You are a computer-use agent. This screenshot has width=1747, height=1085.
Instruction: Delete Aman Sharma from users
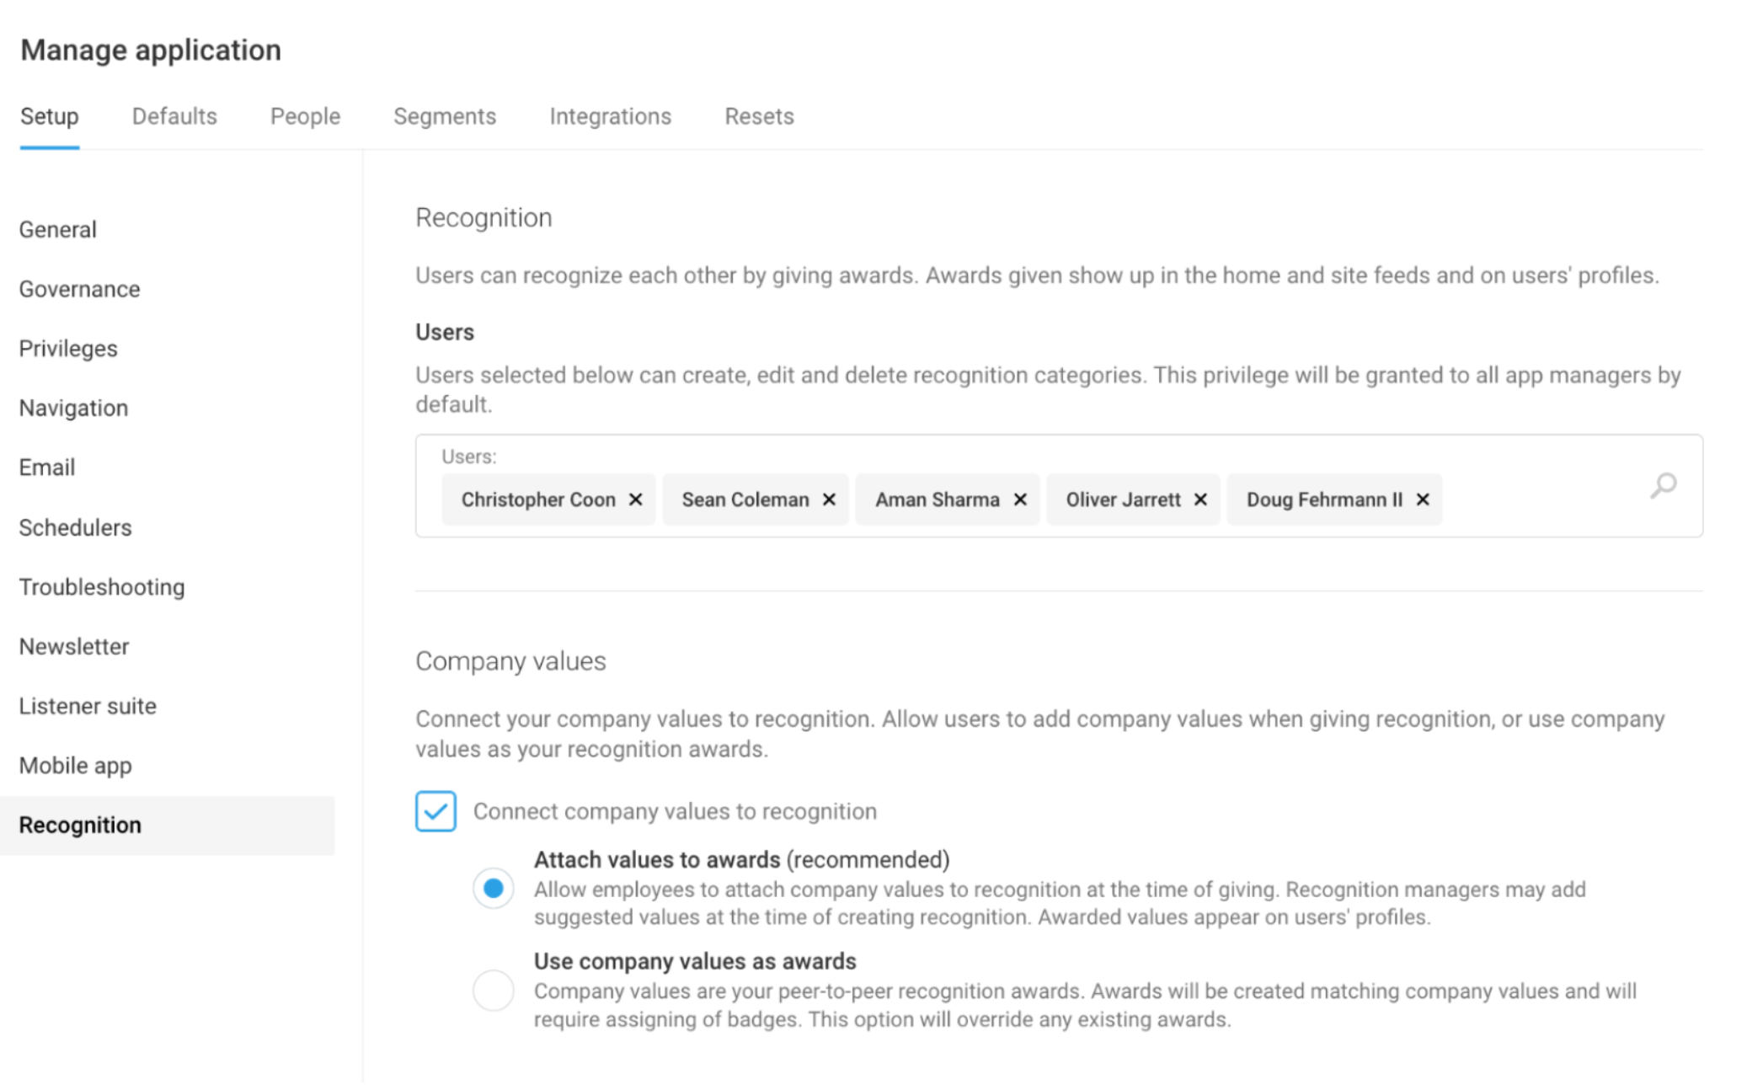point(1020,500)
